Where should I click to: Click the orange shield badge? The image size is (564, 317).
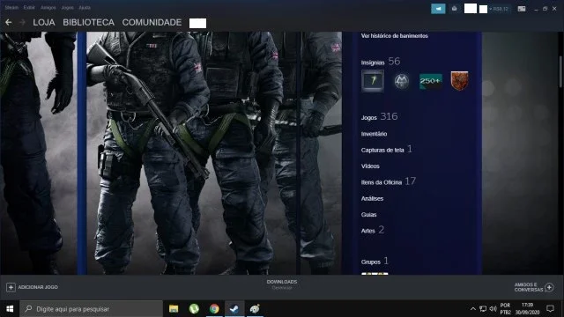click(x=459, y=81)
